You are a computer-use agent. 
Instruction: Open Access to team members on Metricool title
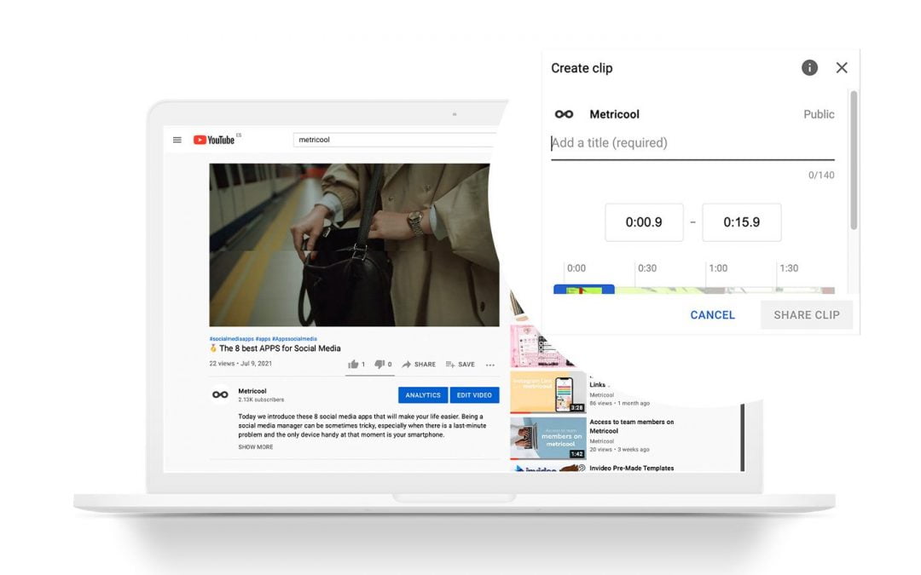(x=631, y=426)
